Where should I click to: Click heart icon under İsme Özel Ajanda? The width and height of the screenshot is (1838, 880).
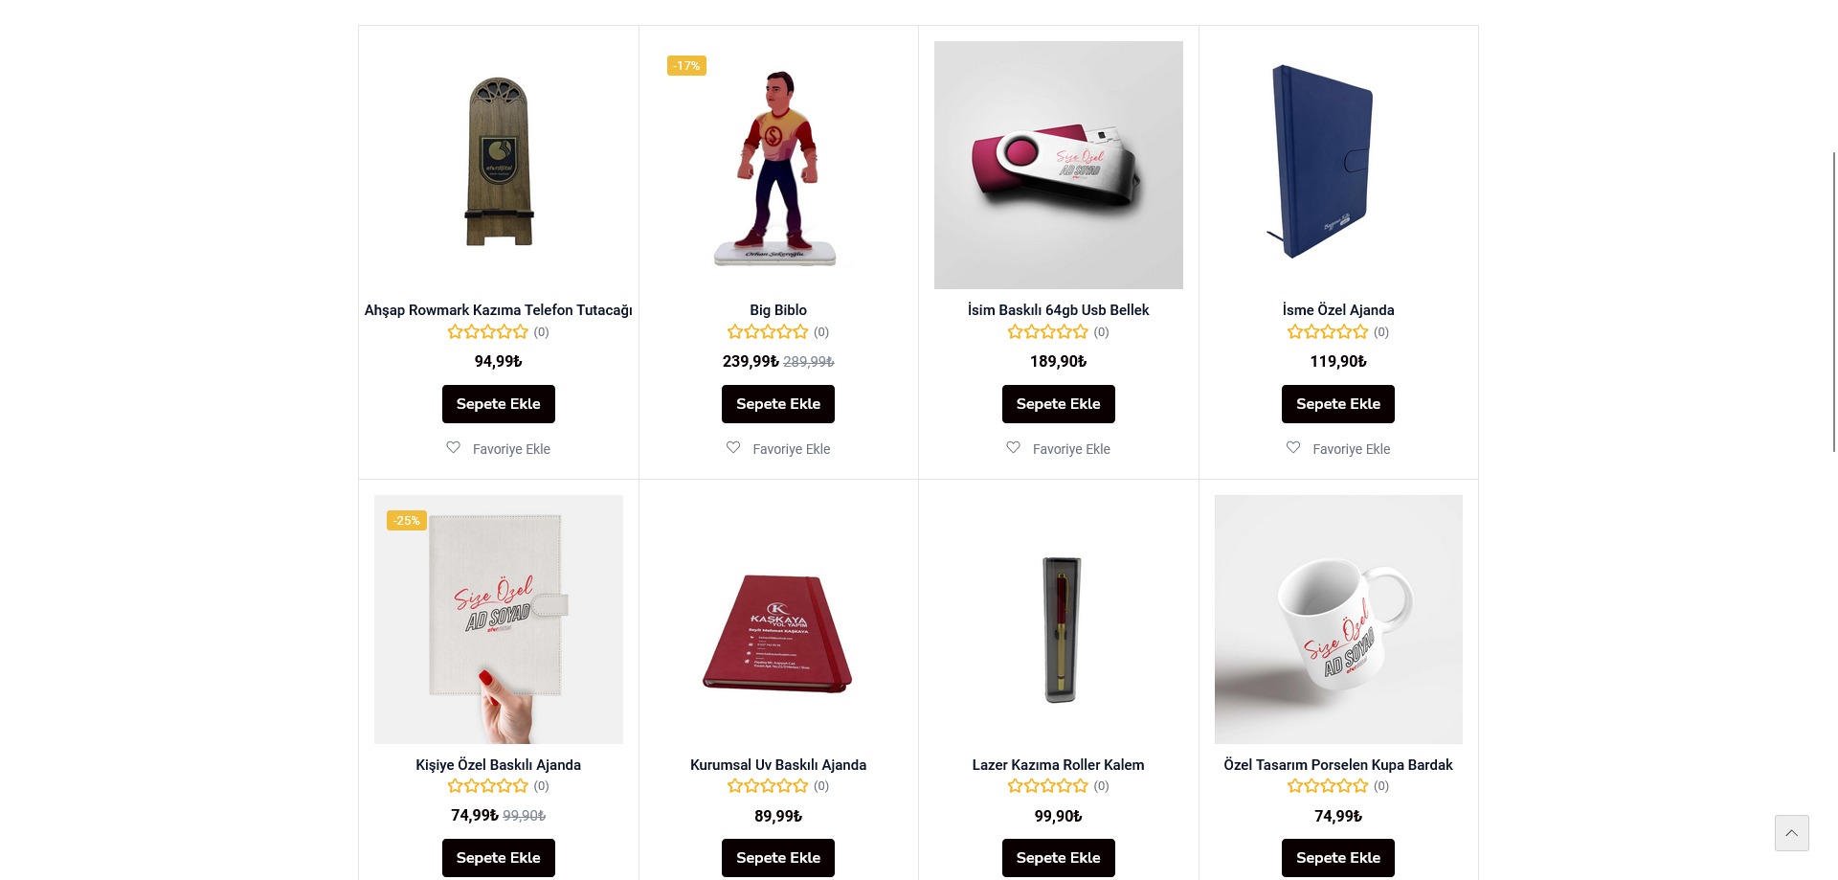tap(1293, 447)
